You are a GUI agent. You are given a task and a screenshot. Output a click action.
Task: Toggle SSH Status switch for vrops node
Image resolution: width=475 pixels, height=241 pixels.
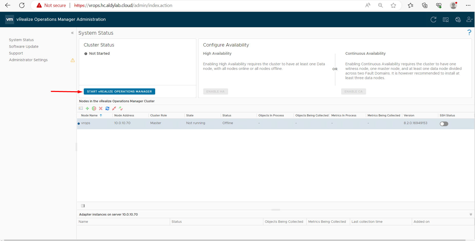(x=444, y=124)
